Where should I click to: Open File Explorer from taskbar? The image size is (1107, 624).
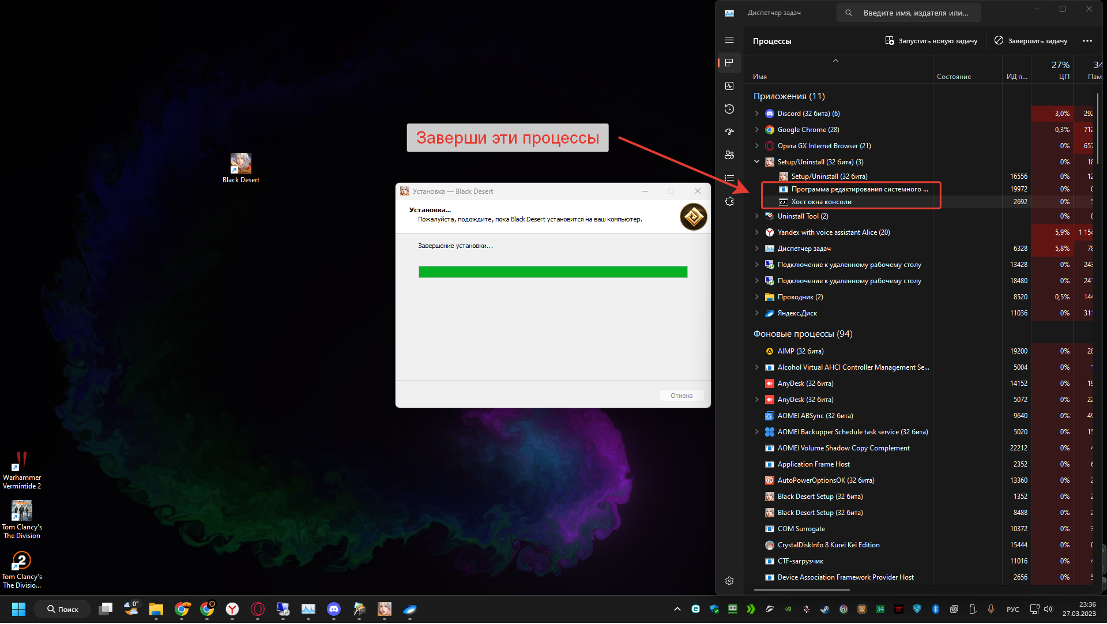(156, 609)
